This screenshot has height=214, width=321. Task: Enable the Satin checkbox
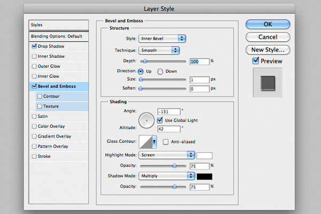pos(34,116)
